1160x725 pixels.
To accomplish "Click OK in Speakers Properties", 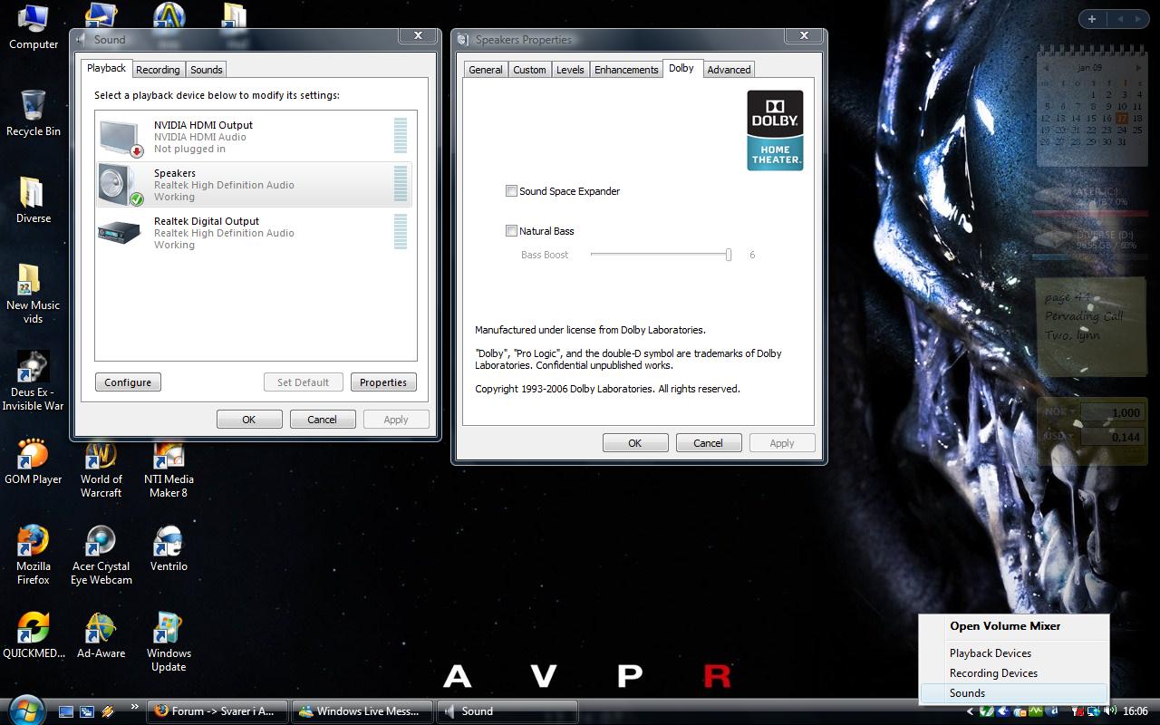I will pyautogui.click(x=635, y=443).
